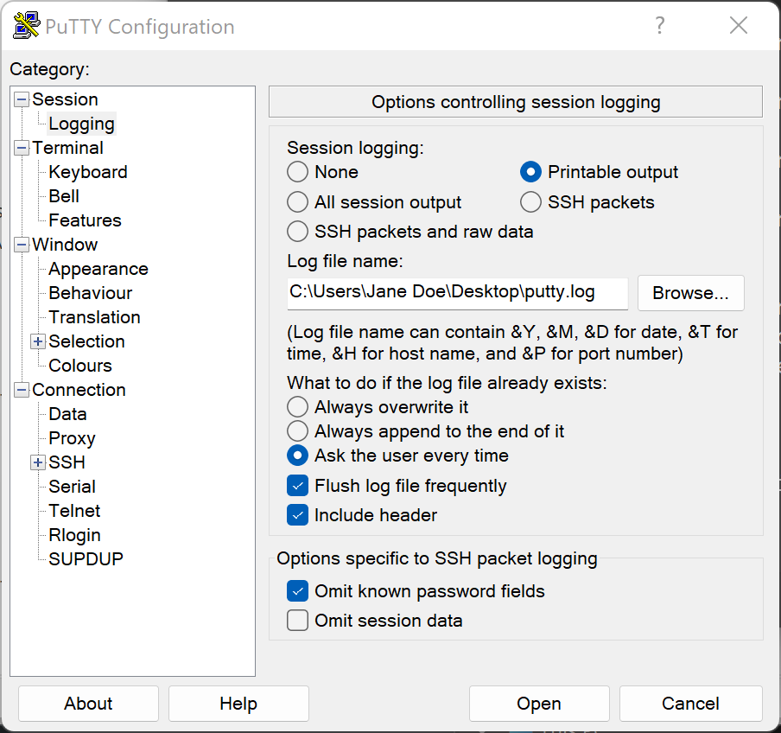This screenshot has width=781, height=733.
Task: Click the Browse button for log file
Action: [x=690, y=293]
